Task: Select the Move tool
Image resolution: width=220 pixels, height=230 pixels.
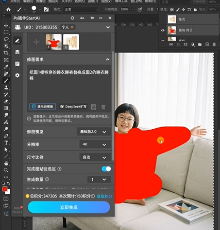Action: pyautogui.click(x=6, y=25)
